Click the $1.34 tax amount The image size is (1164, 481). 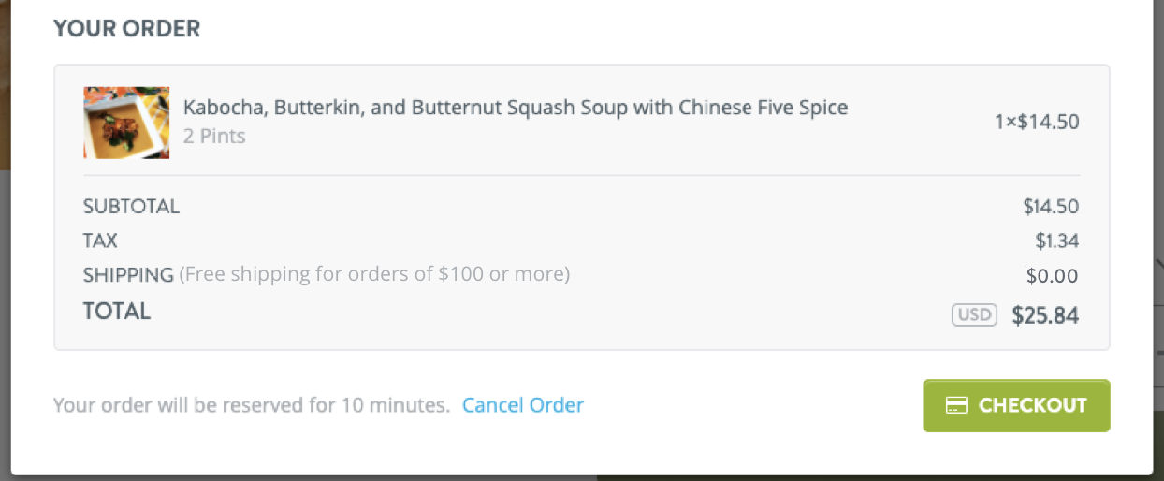coord(1057,240)
